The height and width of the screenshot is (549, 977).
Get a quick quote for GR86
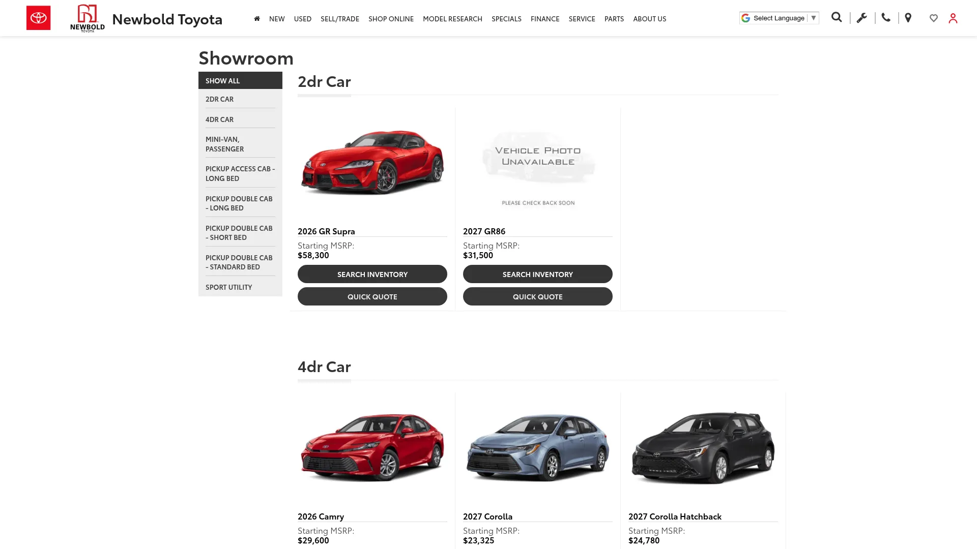(x=538, y=296)
